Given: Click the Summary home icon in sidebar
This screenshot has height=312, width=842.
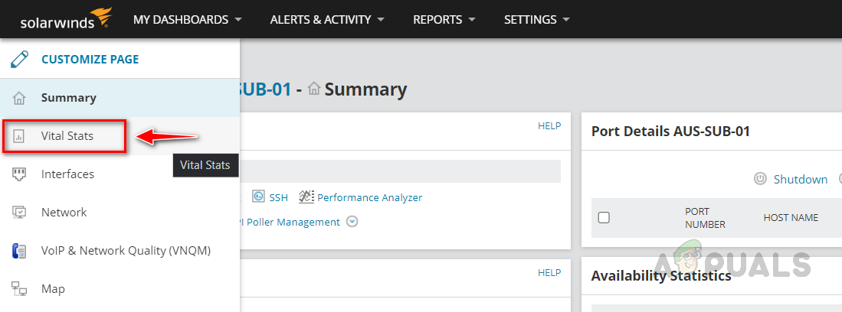Looking at the screenshot, I should [20, 98].
